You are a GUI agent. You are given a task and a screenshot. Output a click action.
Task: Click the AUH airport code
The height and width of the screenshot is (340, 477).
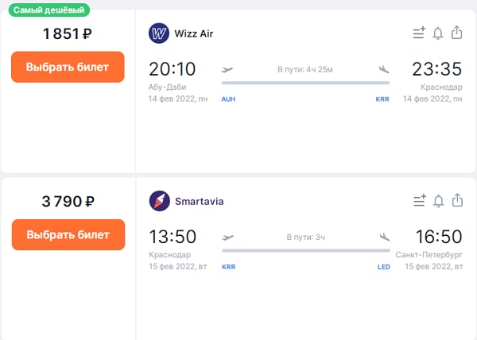228,99
